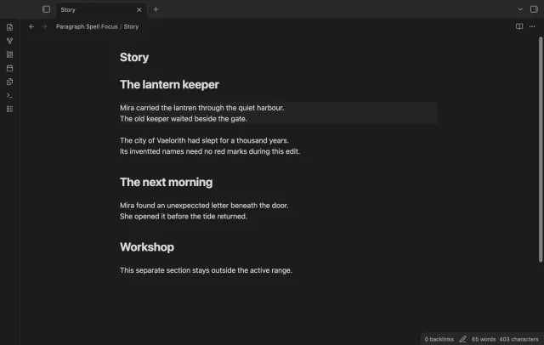This screenshot has width=544, height=345.
Task: Click the 0 backlinks status item
Action: 439,339
